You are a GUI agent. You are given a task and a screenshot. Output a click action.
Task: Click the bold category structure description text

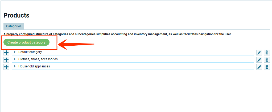coord(117,34)
